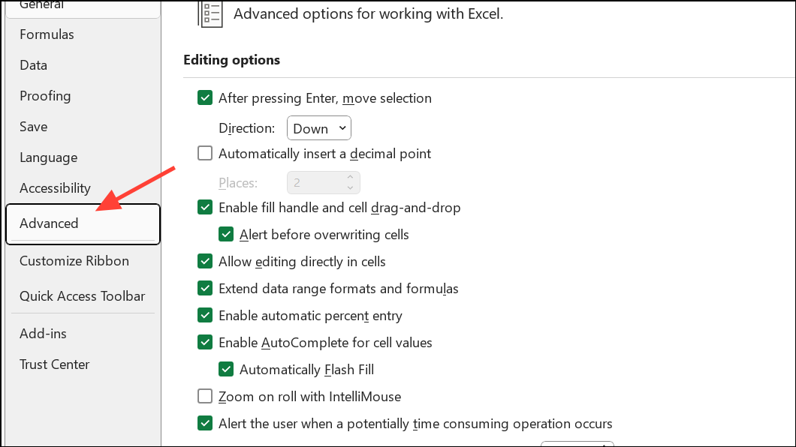
Task: Disable automatic percent entry checkbox
Action: (205, 315)
